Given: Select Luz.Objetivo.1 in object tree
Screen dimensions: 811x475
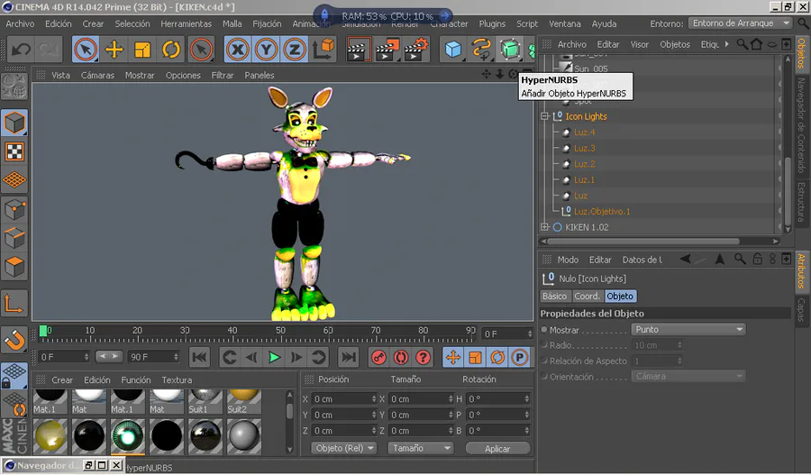Looking at the screenshot, I should coord(602,212).
